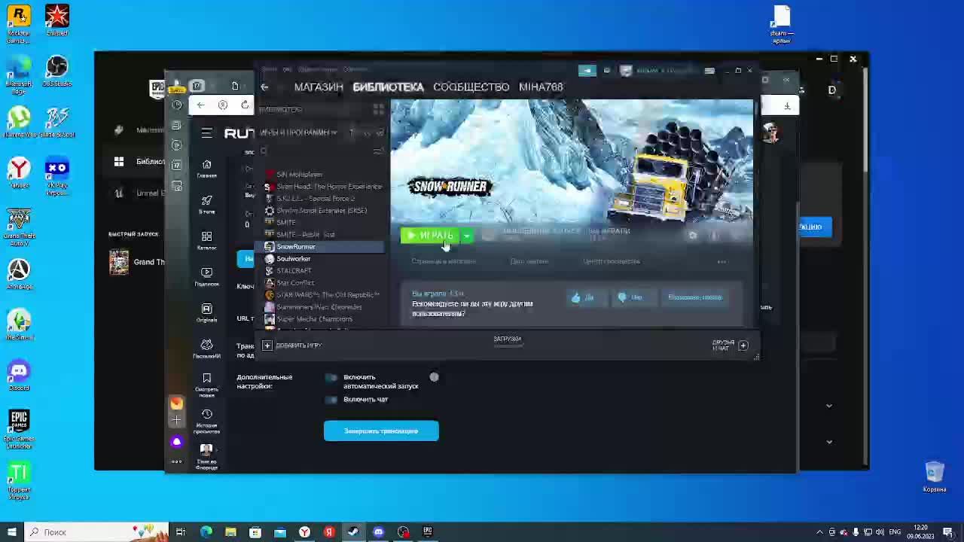
Task: Click the Windows Start button
Action: (11, 532)
